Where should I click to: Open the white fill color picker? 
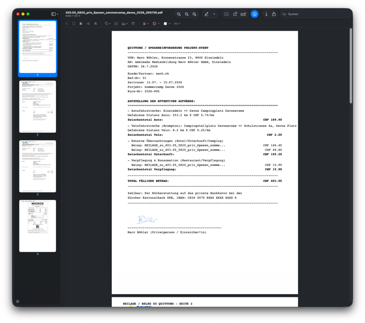click(167, 24)
